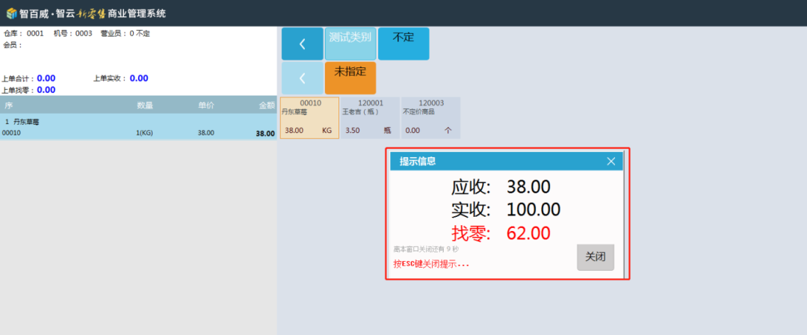Click the 单价 column header

[x=205, y=105]
